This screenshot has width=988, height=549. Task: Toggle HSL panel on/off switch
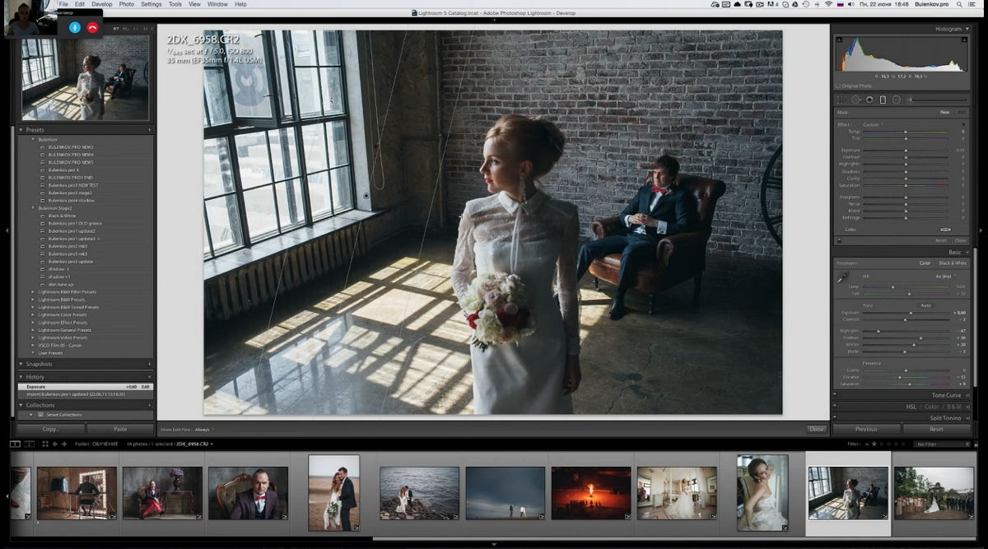click(835, 407)
